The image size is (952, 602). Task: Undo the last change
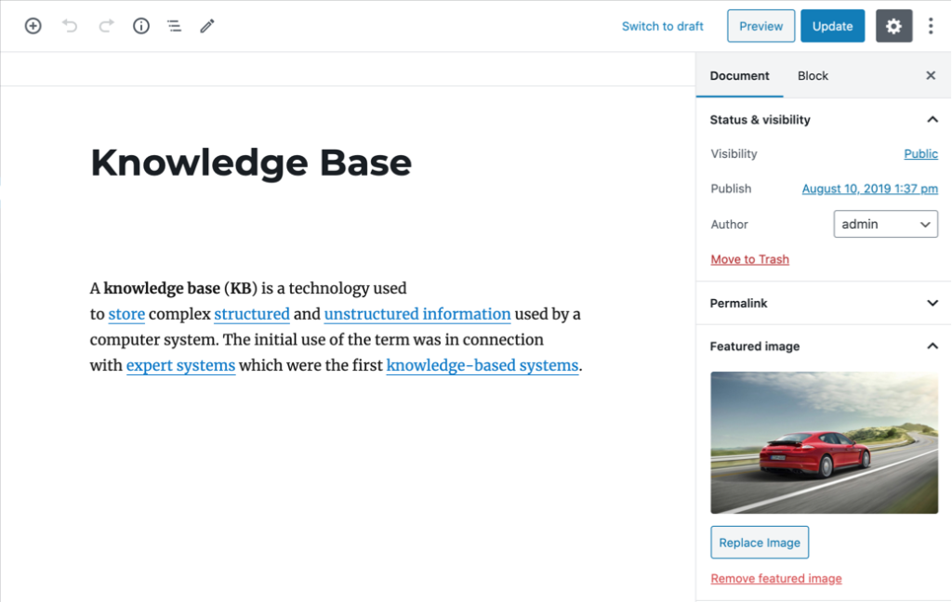[x=70, y=26]
